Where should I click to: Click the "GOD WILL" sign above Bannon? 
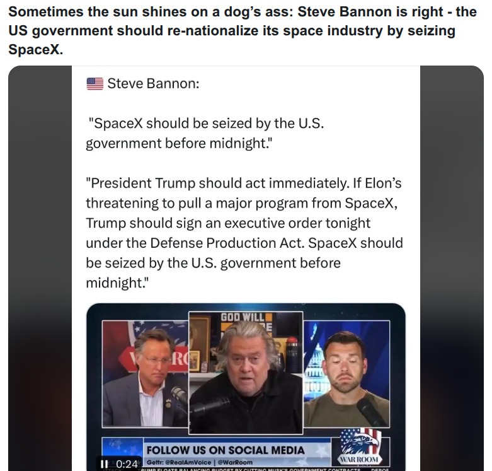(243, 317)
